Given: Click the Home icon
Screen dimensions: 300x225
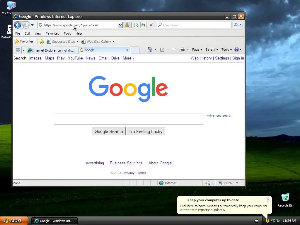Looking at the screenshot, I should pos(150,50).
